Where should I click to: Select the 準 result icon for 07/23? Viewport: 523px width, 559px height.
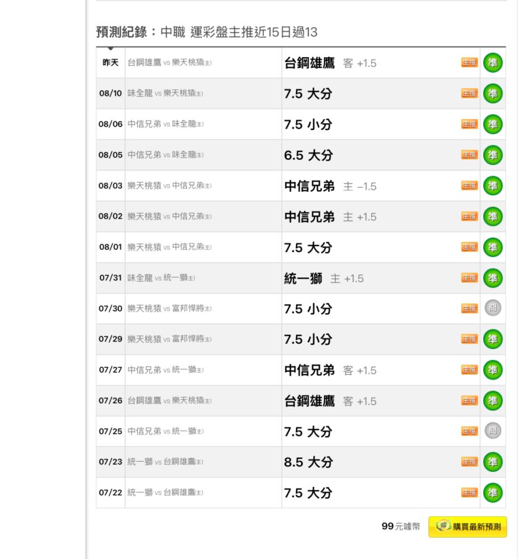(x=493, y=462)
